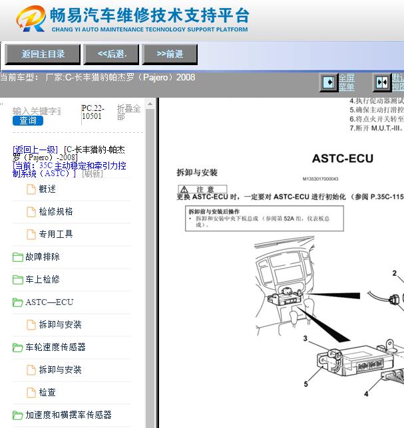Go forward with the >>前进 button
Screen dimensions: 404x428
point(170,54)
